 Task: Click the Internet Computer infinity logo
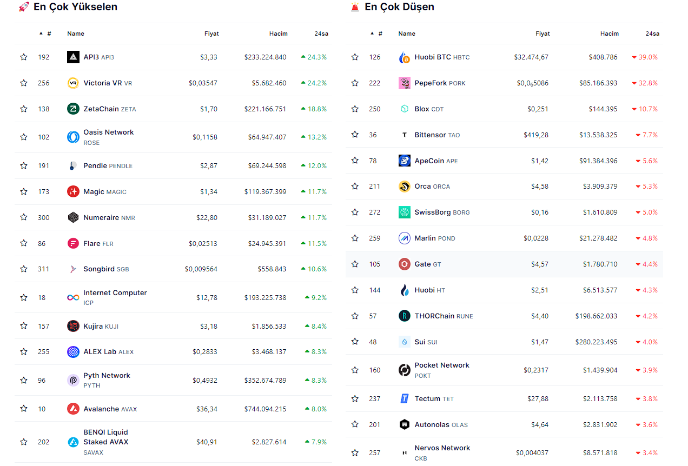pos(73,297)
